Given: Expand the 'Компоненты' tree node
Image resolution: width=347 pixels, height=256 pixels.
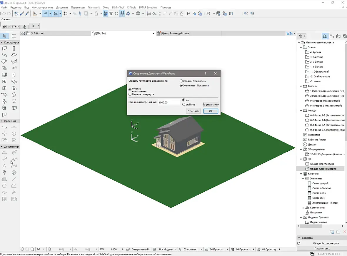Looking at the screenshot, I should [303, 208].
